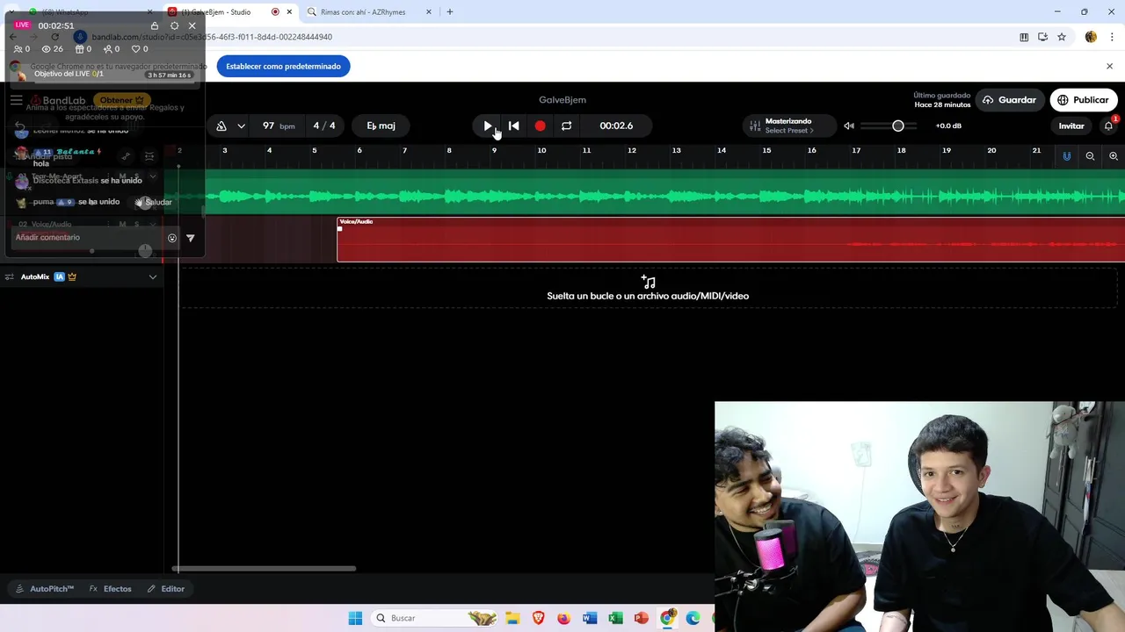
Task: Click the taskbar Buscar search box
Action: coord(435,618)
